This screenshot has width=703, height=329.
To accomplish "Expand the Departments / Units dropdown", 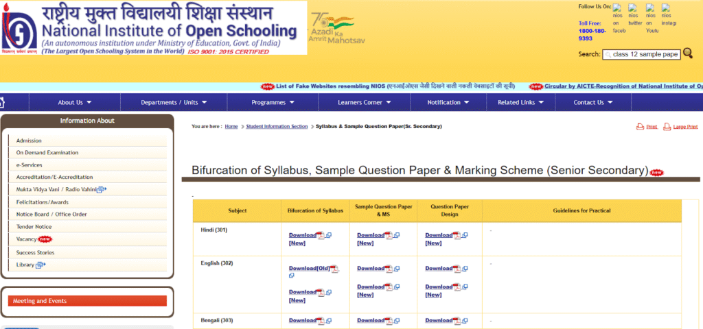I will [x=174, y=103].
